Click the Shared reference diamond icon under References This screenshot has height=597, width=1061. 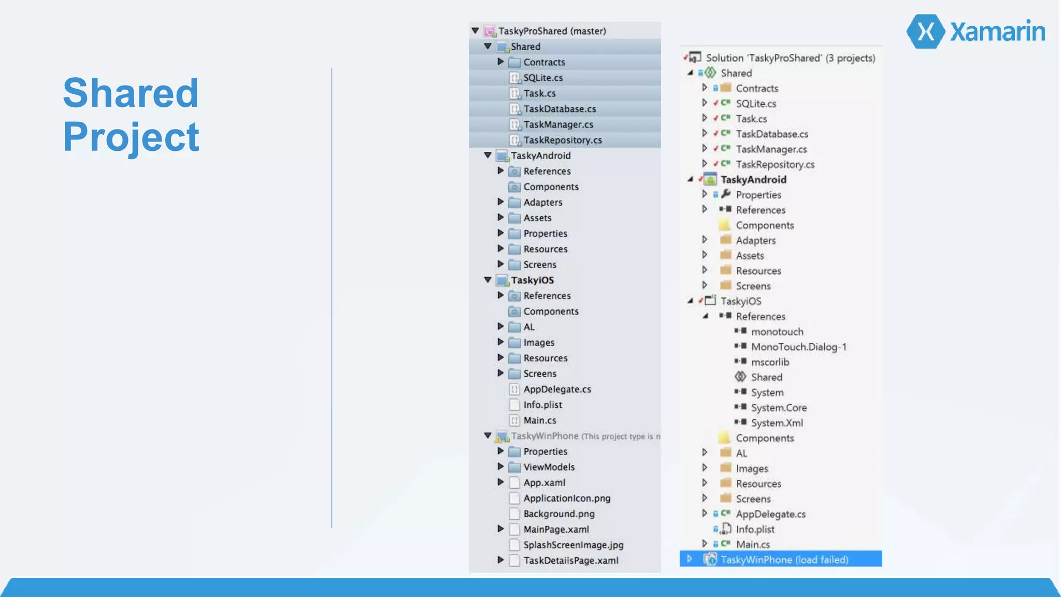click(x=740, y=377)
